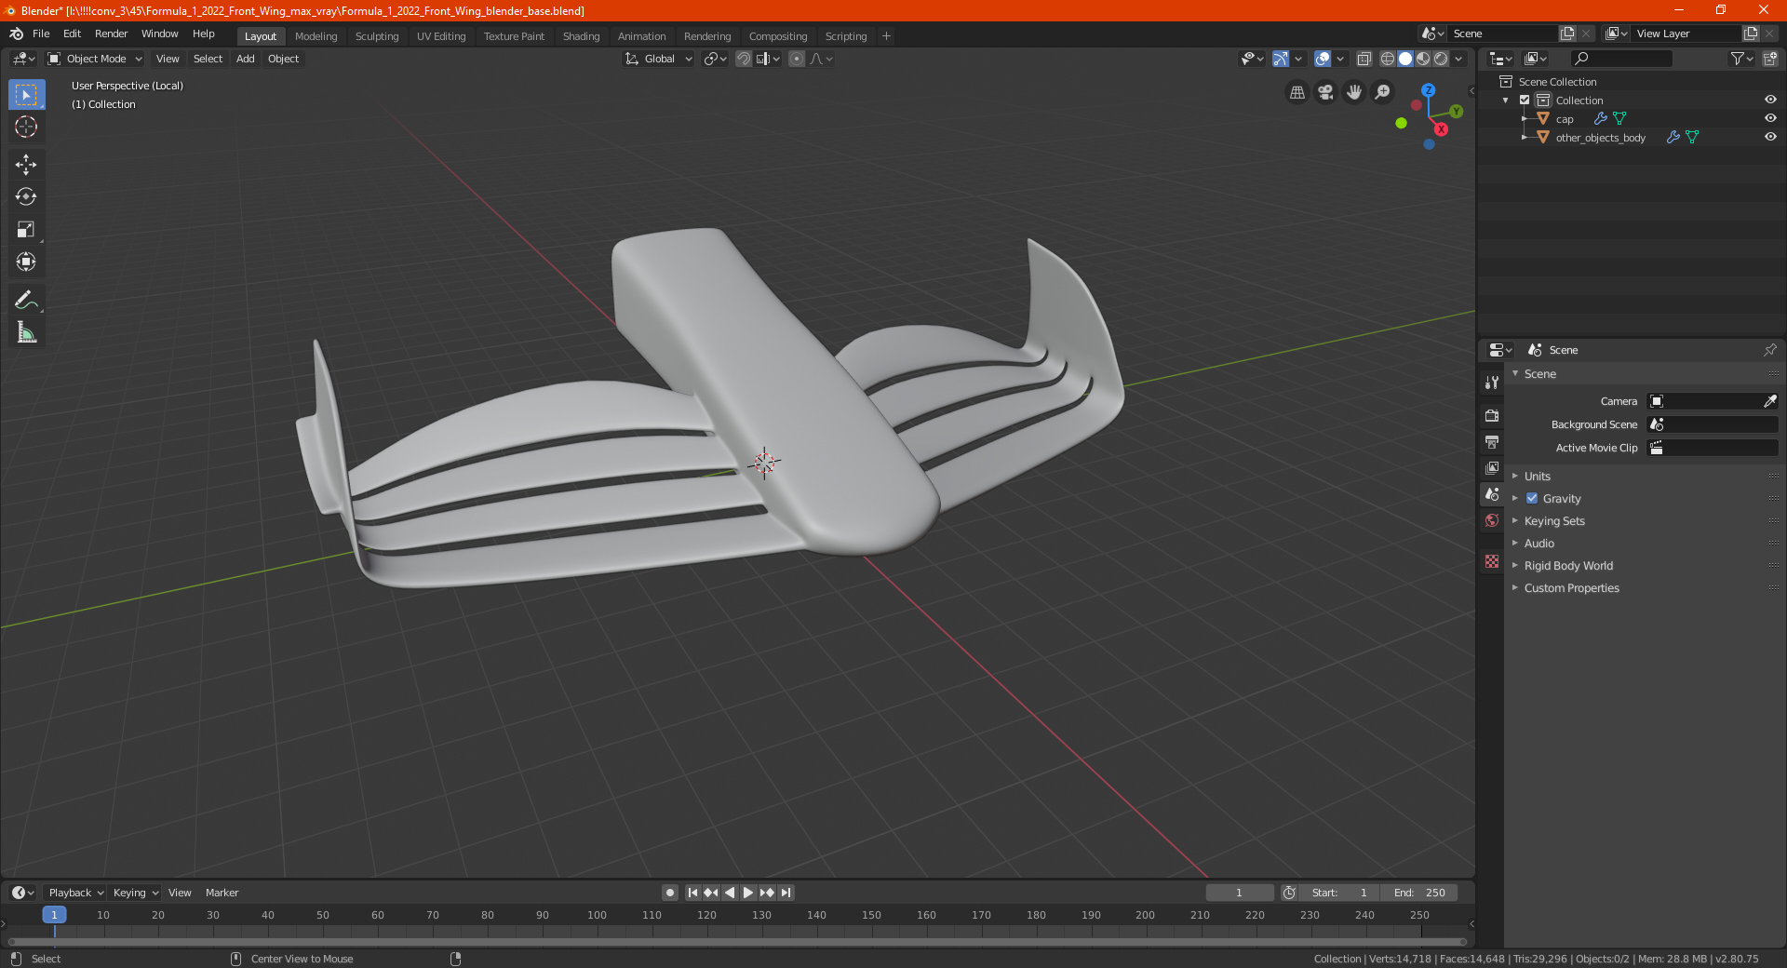Hide other_objects_body with eye icon
This screenshot has height=968, width=1787.
tap(1770, 137)
